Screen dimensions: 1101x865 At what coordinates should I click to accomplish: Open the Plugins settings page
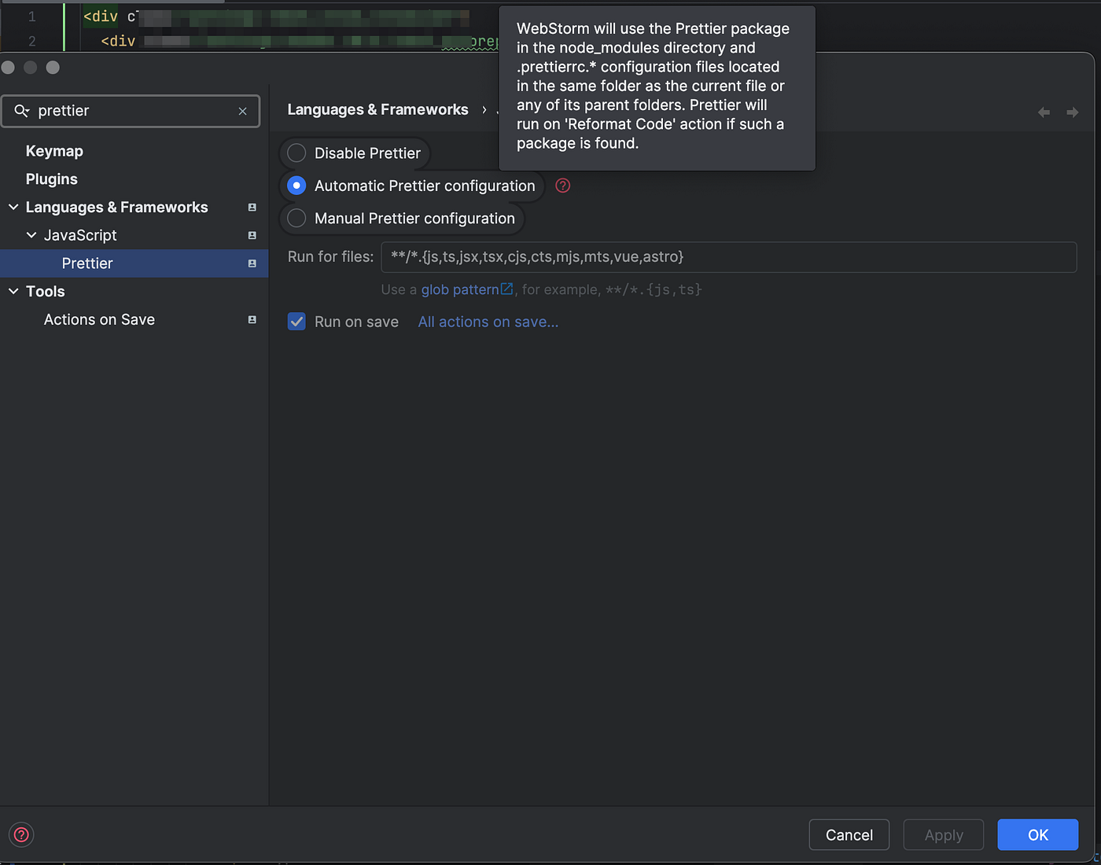pyautogui.click(x=51, y=179)
